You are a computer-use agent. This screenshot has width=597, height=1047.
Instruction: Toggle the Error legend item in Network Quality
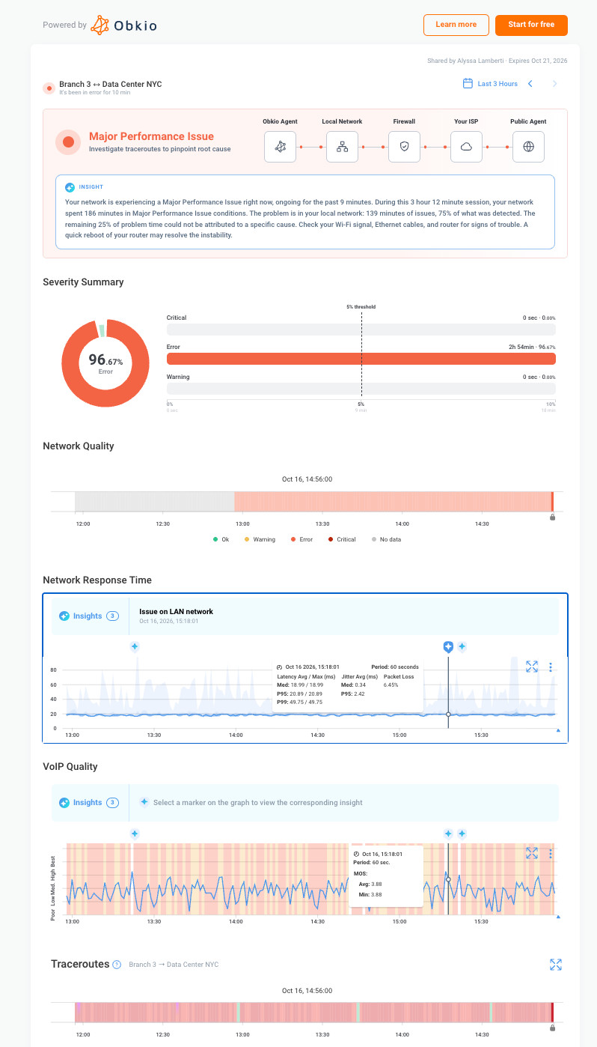coord(301,539)
